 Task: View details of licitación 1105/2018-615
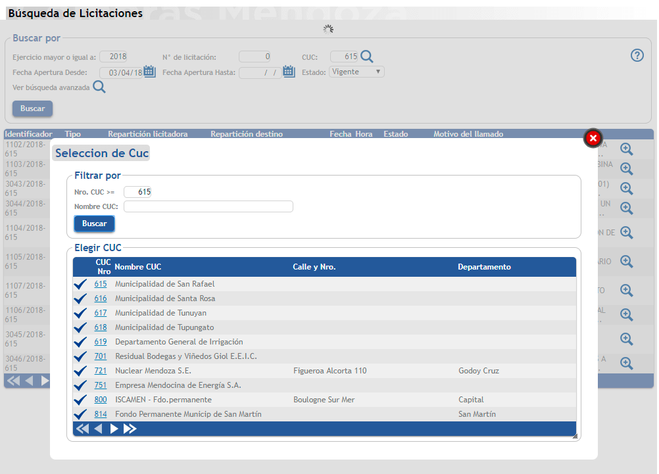point(627,262)
